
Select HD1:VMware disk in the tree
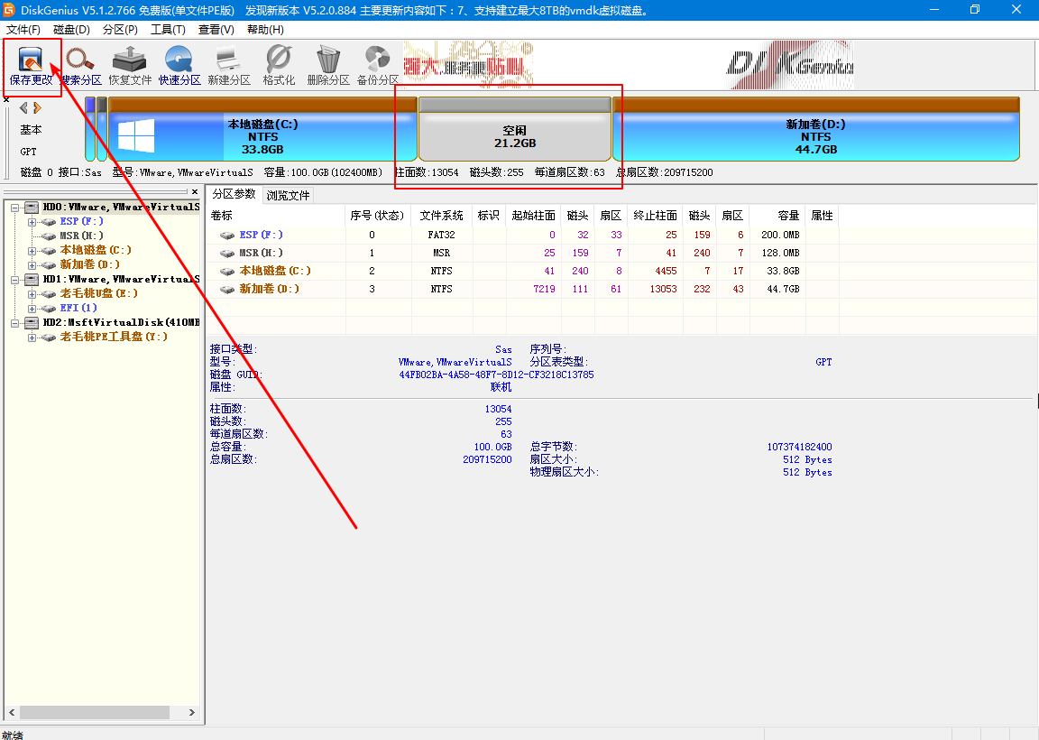tap(121, 279)
